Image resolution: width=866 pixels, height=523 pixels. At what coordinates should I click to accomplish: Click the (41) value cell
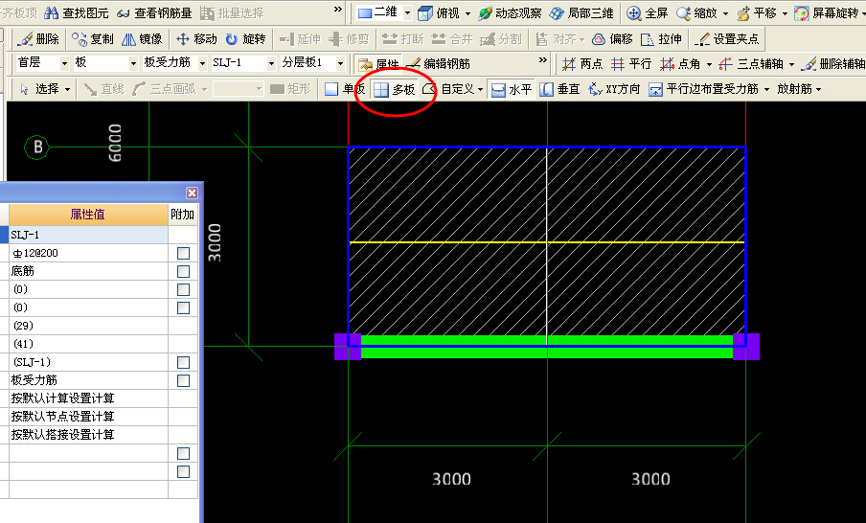[88, 344]
